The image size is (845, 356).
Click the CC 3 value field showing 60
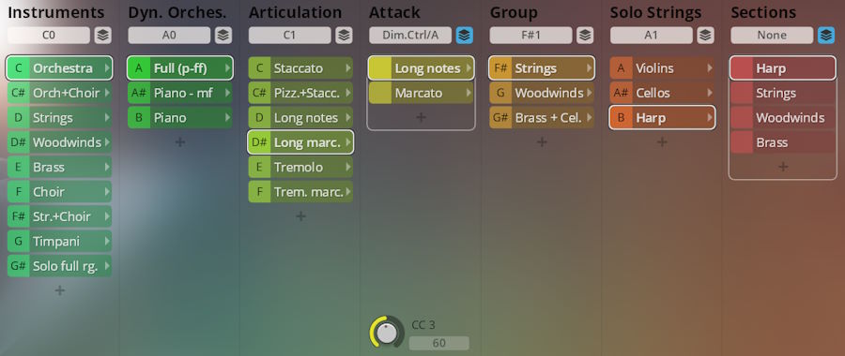click(439, 343)
